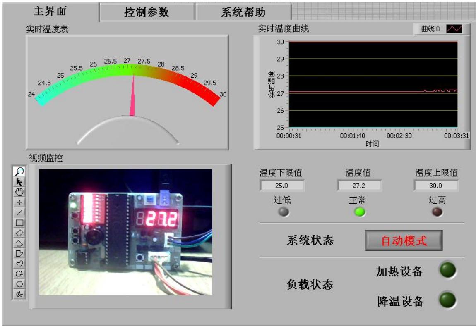Select the rectangle ROI tool

click(x=19, y=223)
